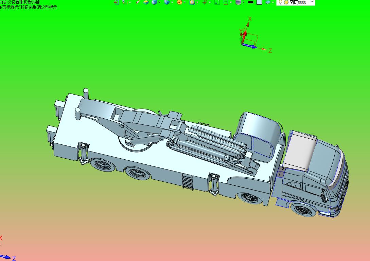Open the 图层0000 layer selector dropdown
This screenshot has height=261, width=370.
tap(312, 2)
